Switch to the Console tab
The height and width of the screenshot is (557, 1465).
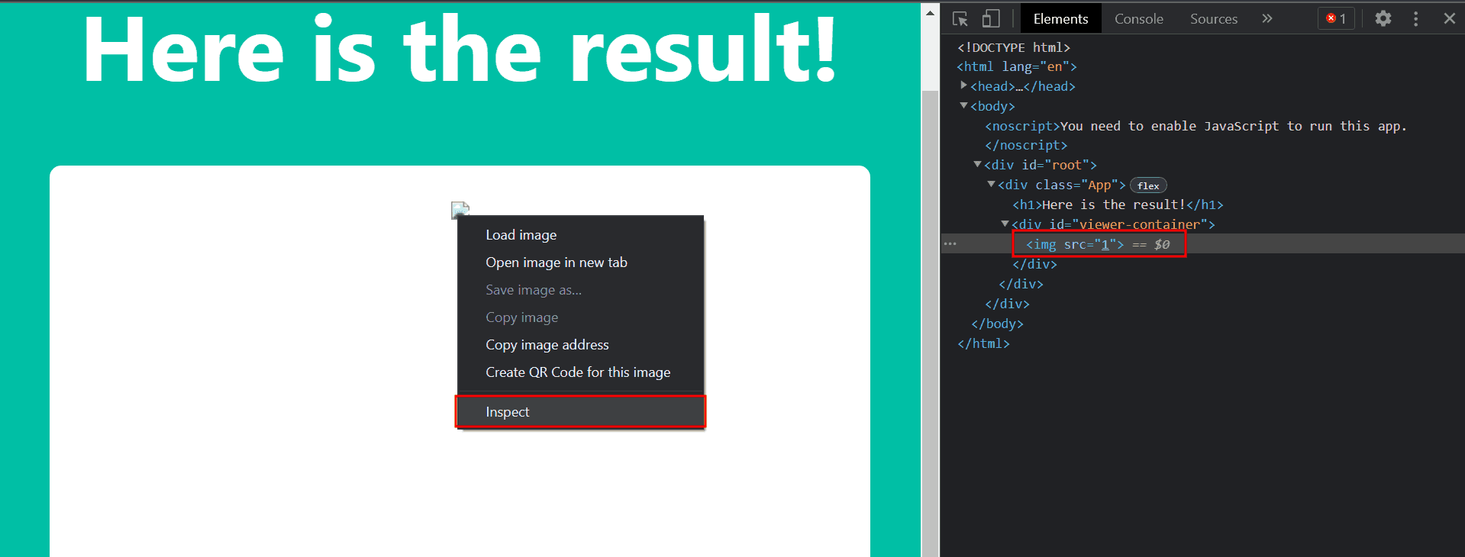(x=1138, y=19)
